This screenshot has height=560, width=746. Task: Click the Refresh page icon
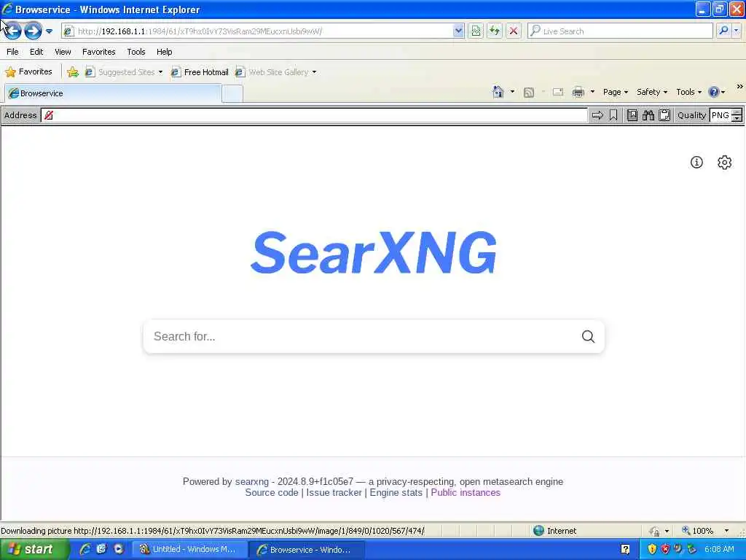click(495, 31)
